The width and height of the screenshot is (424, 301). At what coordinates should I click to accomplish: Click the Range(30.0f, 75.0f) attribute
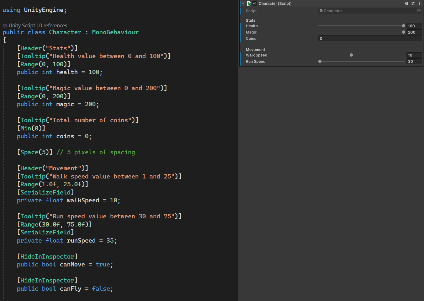(54, 224)
